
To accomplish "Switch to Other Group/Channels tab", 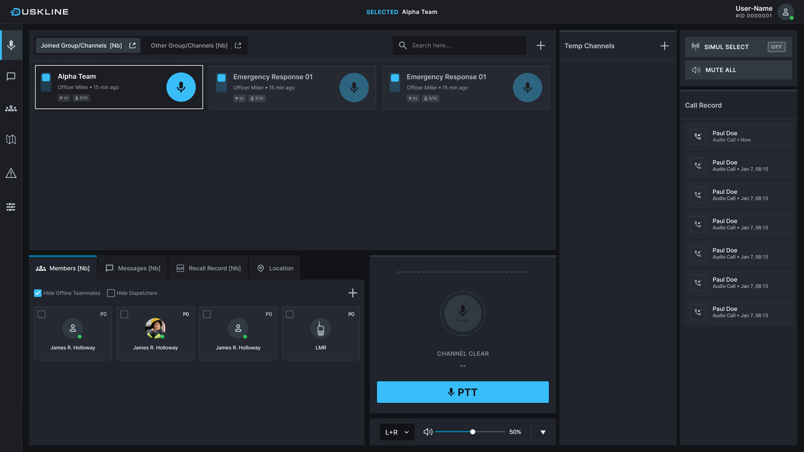I will [x=189, y=45].
